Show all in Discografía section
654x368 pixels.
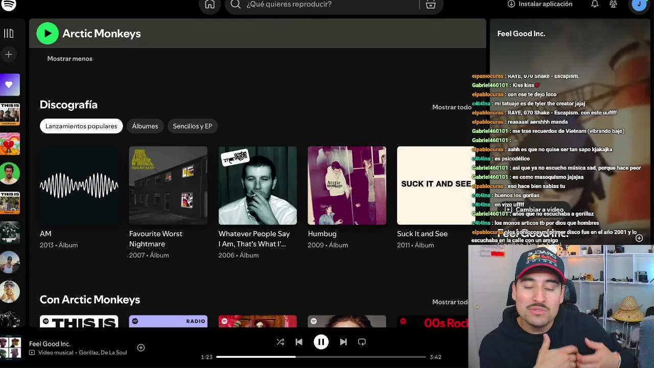452,107
